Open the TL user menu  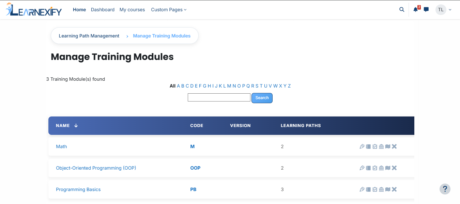click(x=443, y=10)
